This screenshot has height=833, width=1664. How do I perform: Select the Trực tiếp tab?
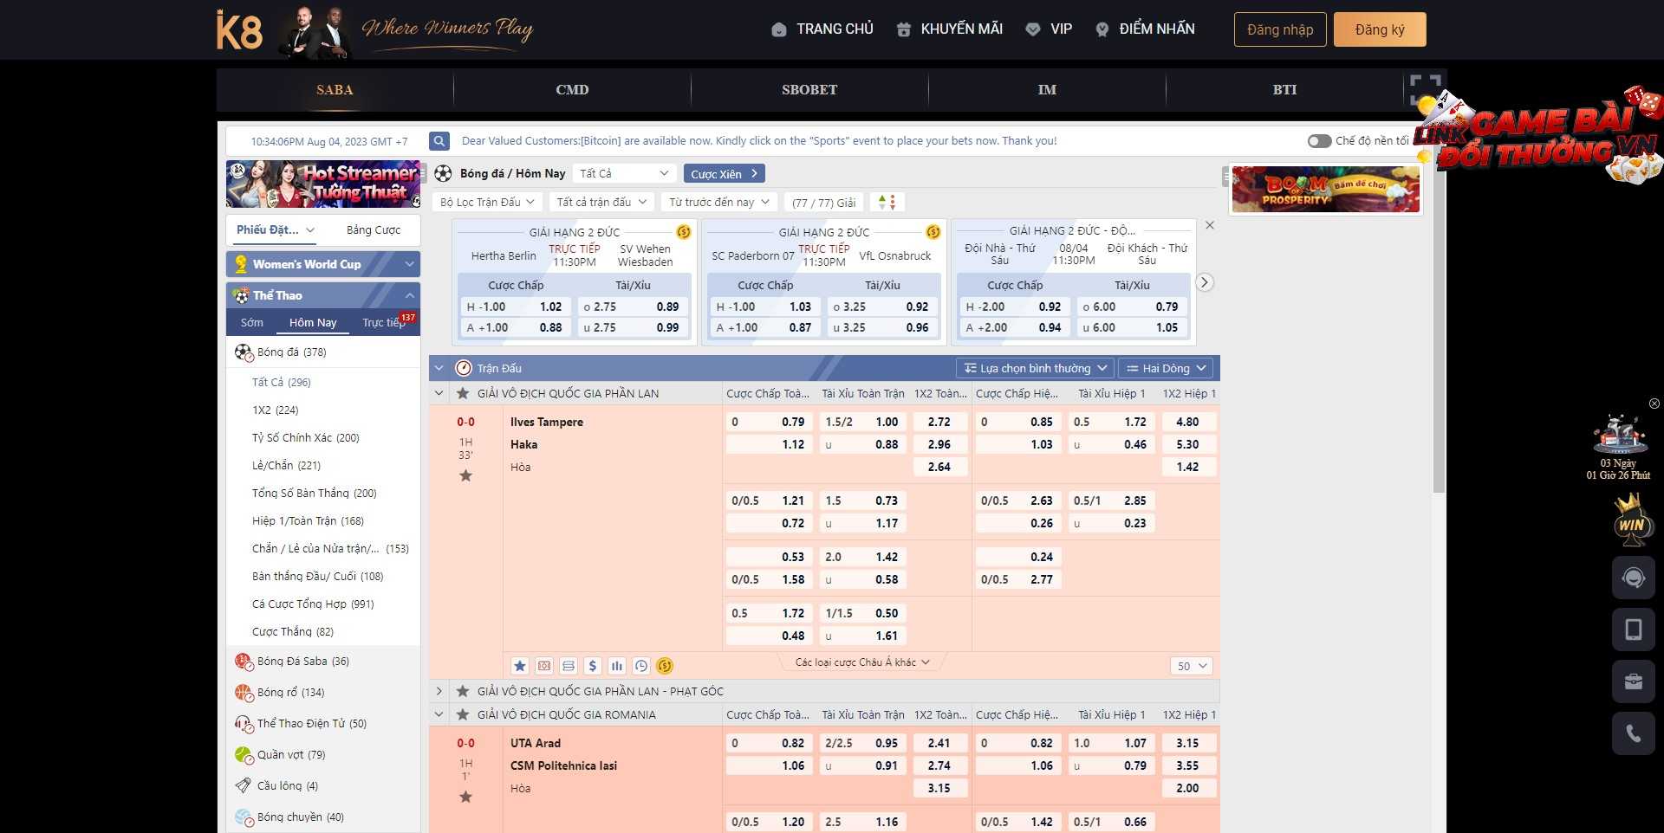(x=384, y=322)
